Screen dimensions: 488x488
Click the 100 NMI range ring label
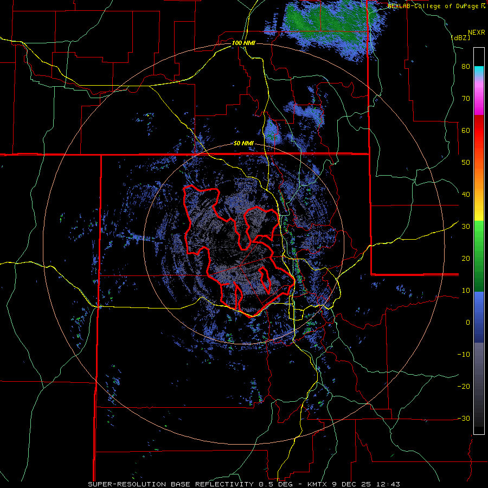243,43
